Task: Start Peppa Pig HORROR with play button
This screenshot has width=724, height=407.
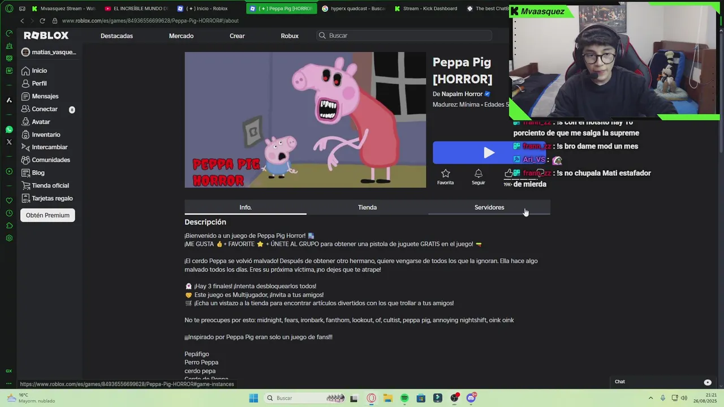Action: pos(489,153)
